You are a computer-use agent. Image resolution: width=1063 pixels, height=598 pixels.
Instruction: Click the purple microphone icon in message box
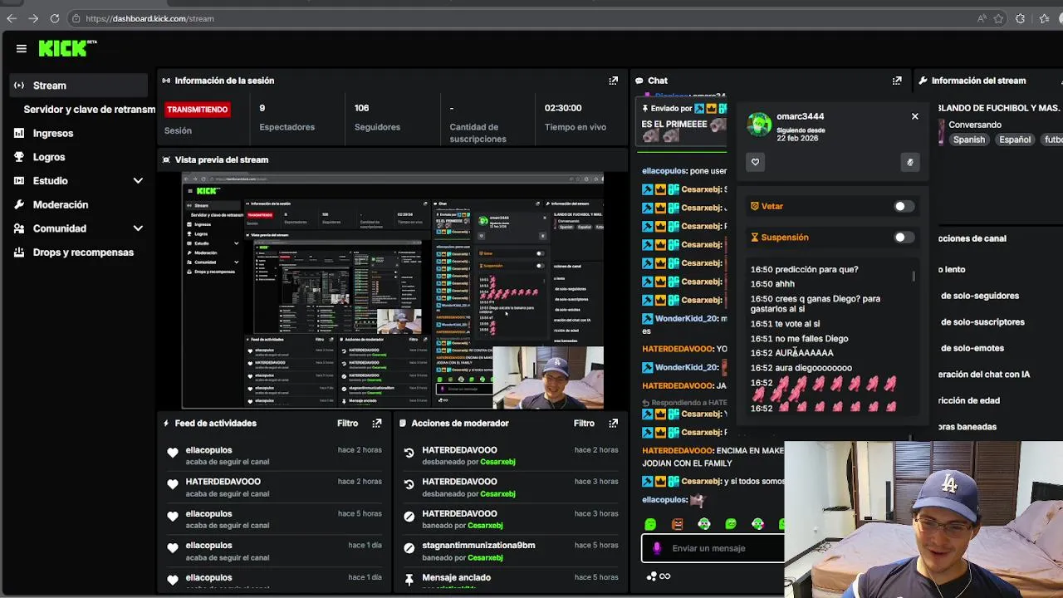tap(657, 548)
